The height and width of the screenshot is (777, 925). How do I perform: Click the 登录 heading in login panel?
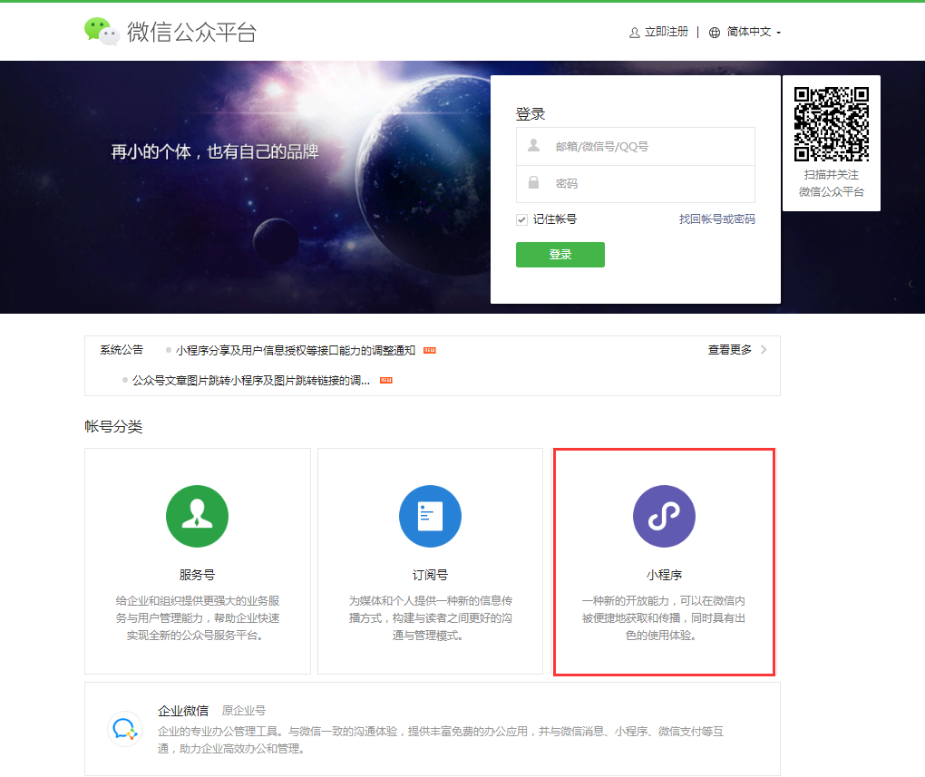(531, 114)
